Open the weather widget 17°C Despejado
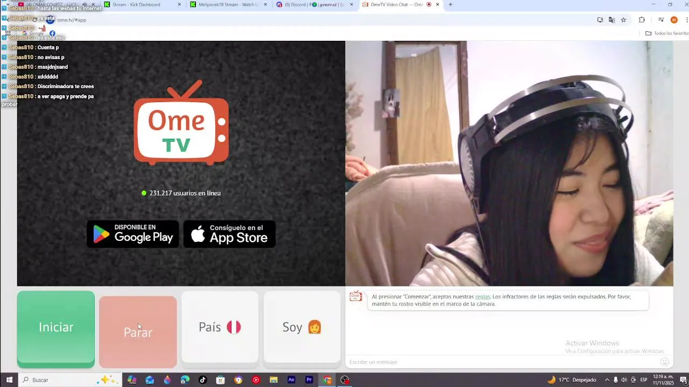The width and height of the screenshot is (689, 387). point(572,380)
